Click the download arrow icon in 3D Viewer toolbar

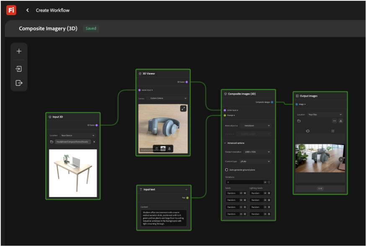click(x=170, y=149)
